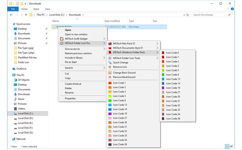Open Local Disk (D:) in navigation pane
The width and height of the screenshot is (242, 150).
point(25,118)
